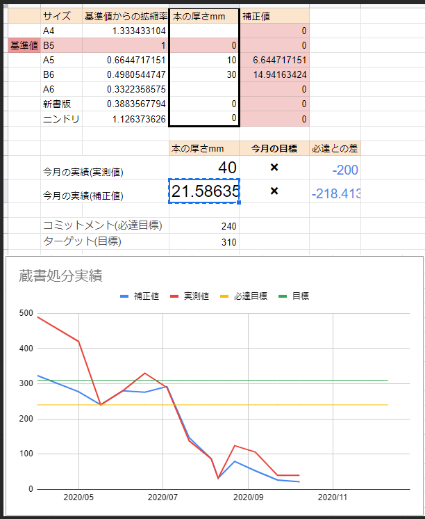Viewport: 425px width, 519px height.
Task: Select the 基準値 label cell
Action: pyautogui.click(x=24, y=45)
